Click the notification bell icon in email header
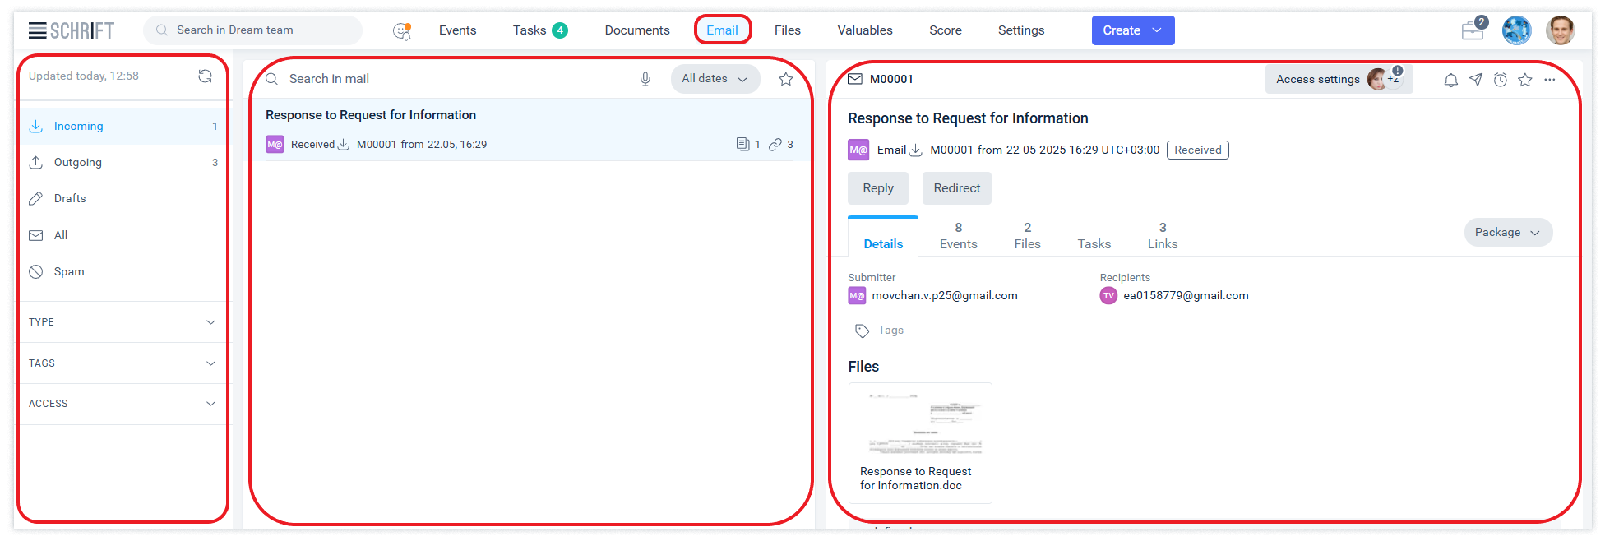This screenshot has width=1605, height=541. click(x=1451, y=80)
